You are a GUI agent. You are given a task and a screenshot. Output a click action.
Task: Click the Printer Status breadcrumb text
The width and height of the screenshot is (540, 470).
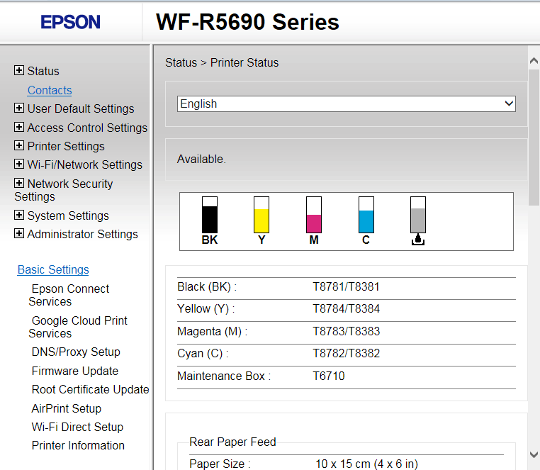(x=244, y=62)
